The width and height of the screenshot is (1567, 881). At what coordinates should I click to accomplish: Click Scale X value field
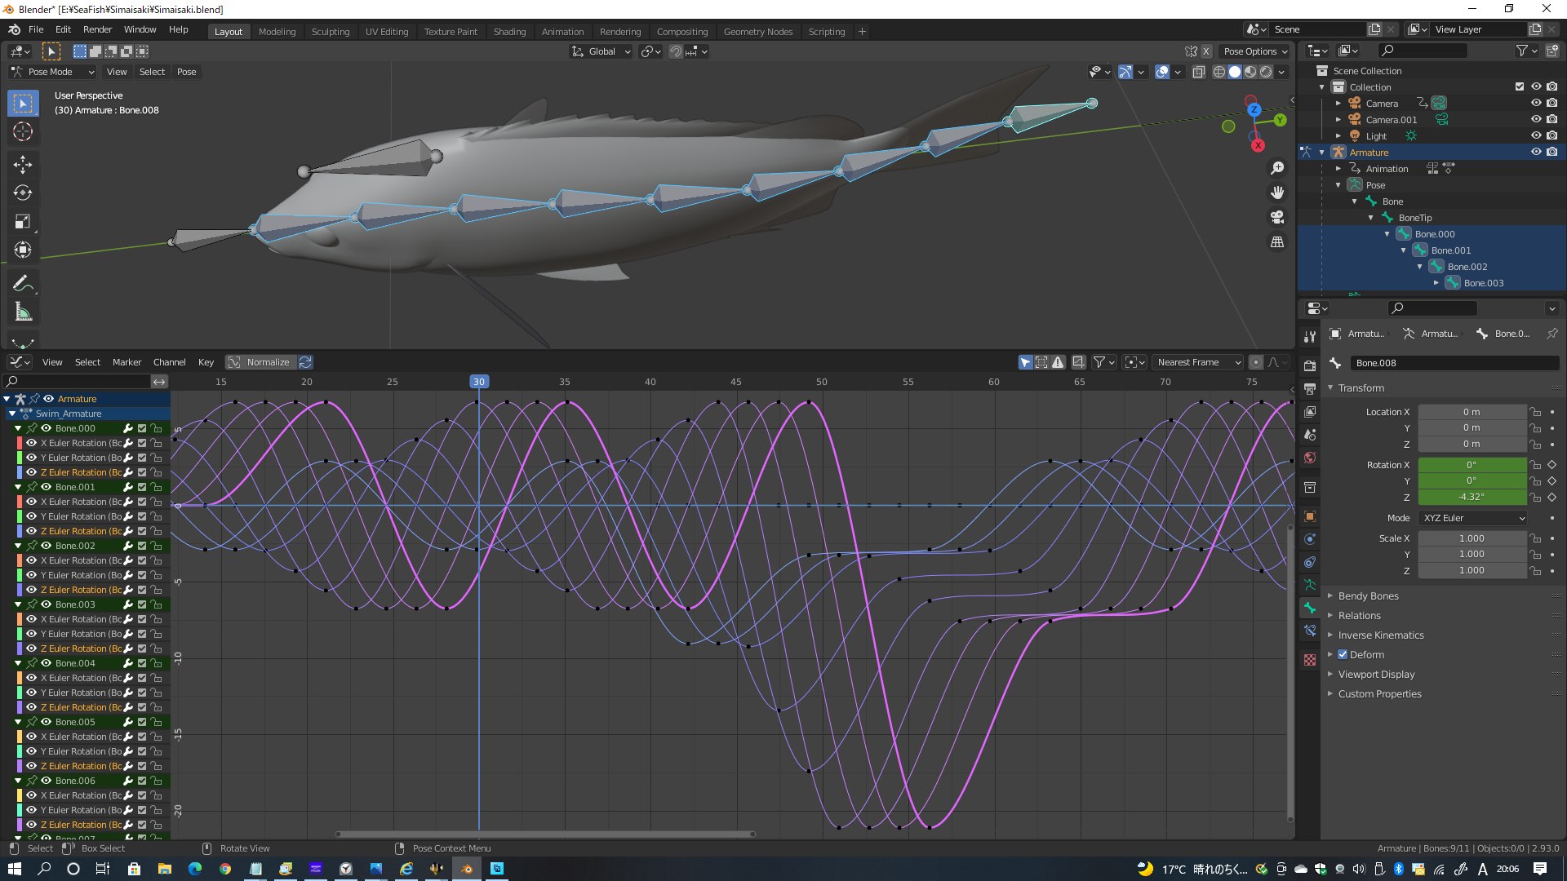point(1472,538)
